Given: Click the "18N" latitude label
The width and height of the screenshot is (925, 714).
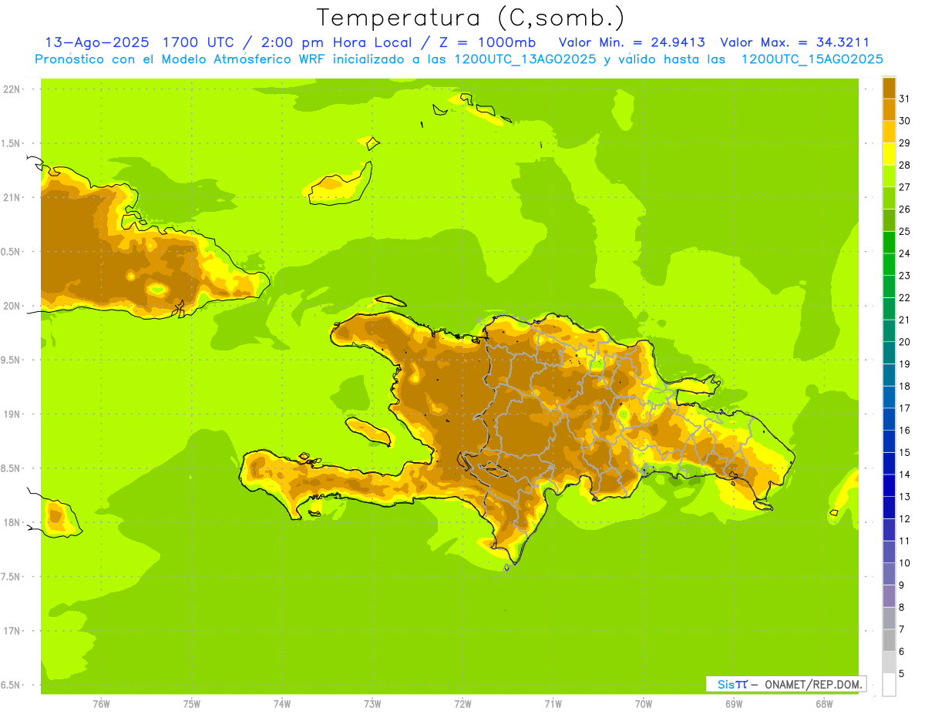Looking at the screenshot, I should (12, 522).
